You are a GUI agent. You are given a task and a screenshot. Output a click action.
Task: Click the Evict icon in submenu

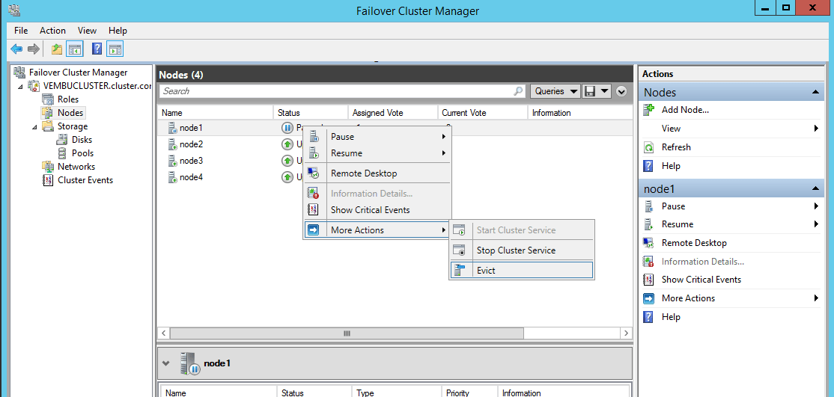point(460,271)
